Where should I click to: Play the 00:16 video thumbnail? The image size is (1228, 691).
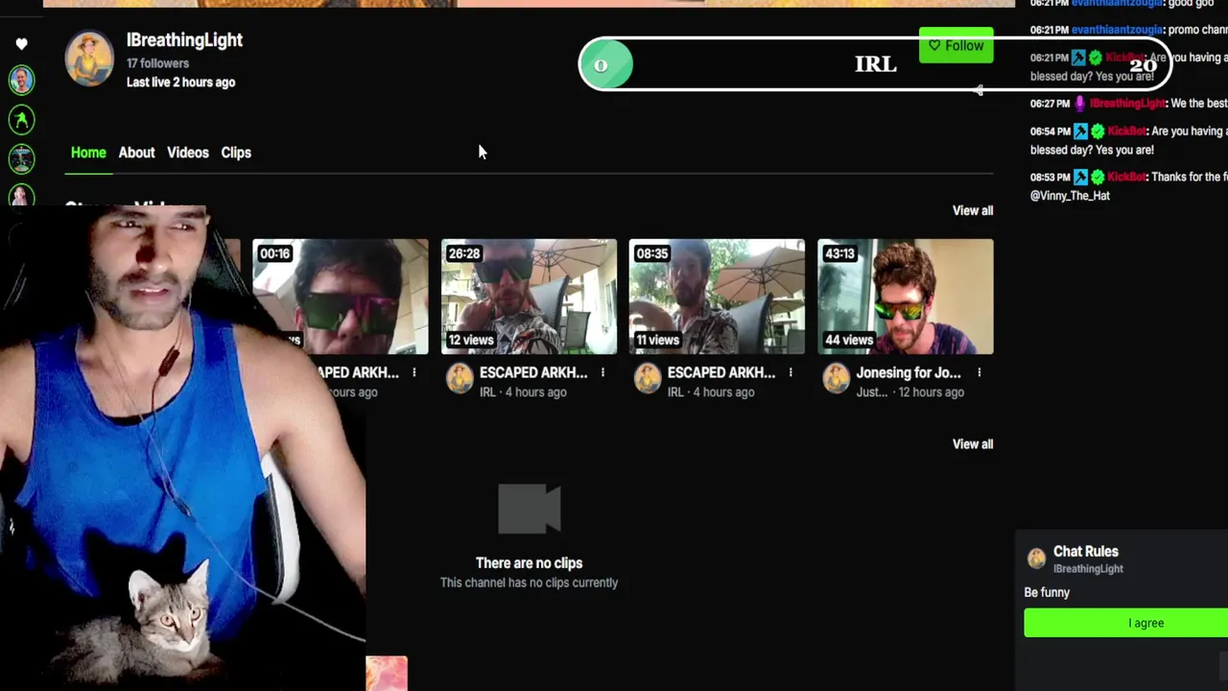(x=340, y=297)
